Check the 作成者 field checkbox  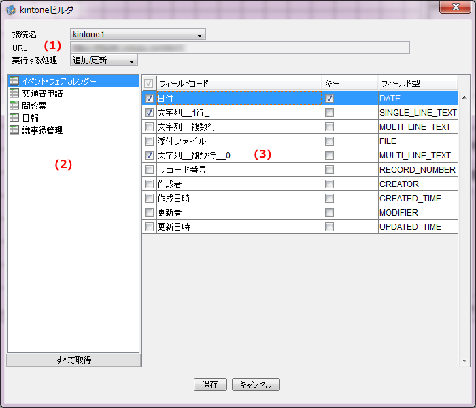tap(149, 184)
